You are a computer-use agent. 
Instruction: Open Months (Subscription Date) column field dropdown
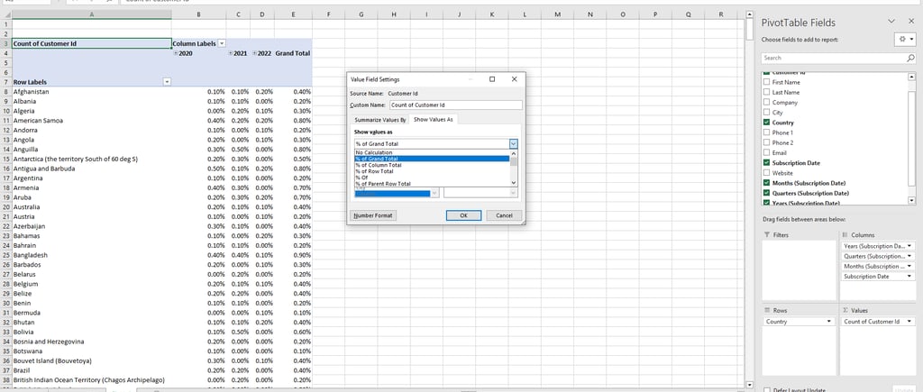pyautogui.click(x=910, y=266)
